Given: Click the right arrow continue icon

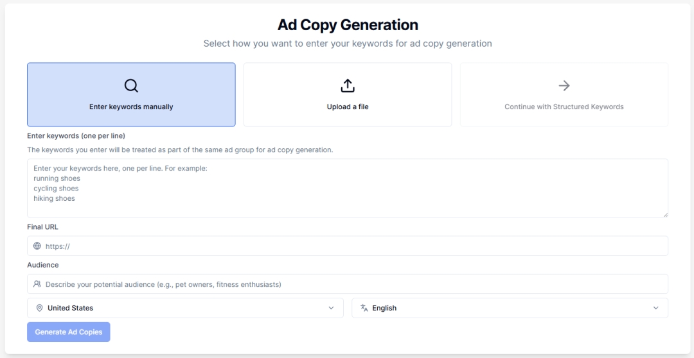Looking at the screenshot, I should click(x=564, y=85).
